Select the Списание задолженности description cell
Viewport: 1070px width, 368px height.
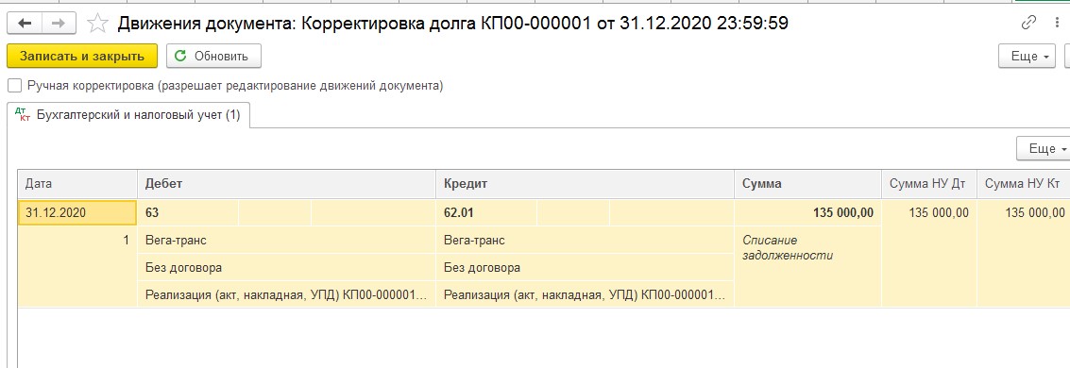point(808,248)
